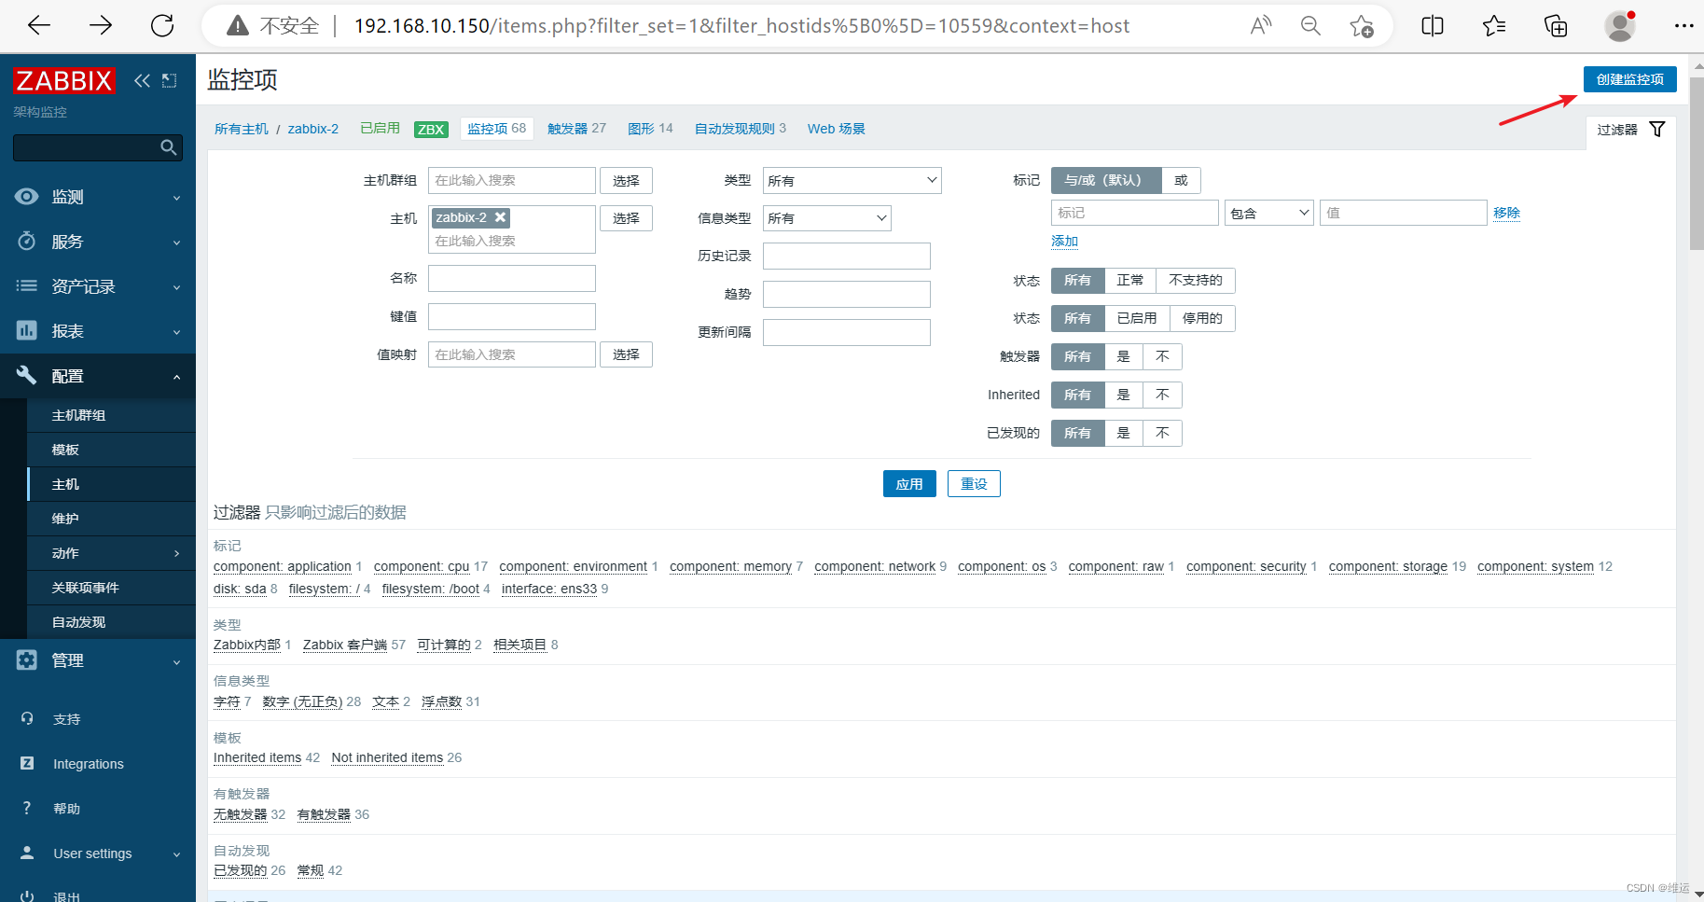Add page to favorites star icon
The height and width of the screenshot is (902, 1704).
coord(1362,25)
